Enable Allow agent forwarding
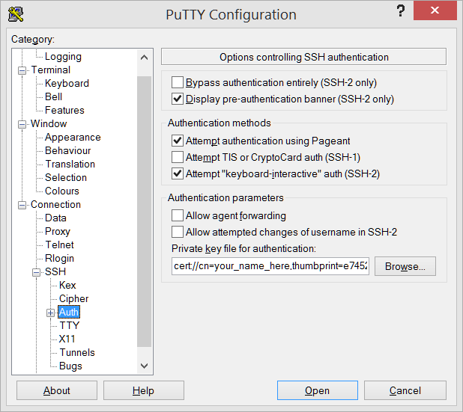 177,216
